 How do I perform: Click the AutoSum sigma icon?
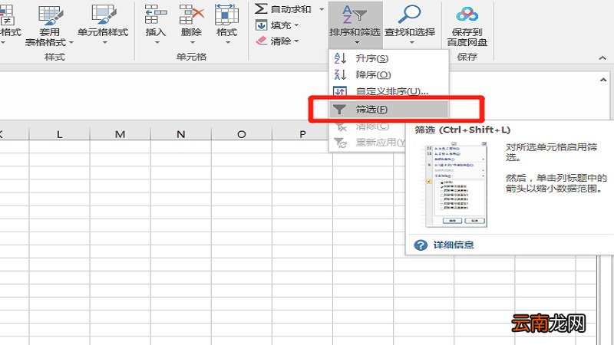coord(261,8)
